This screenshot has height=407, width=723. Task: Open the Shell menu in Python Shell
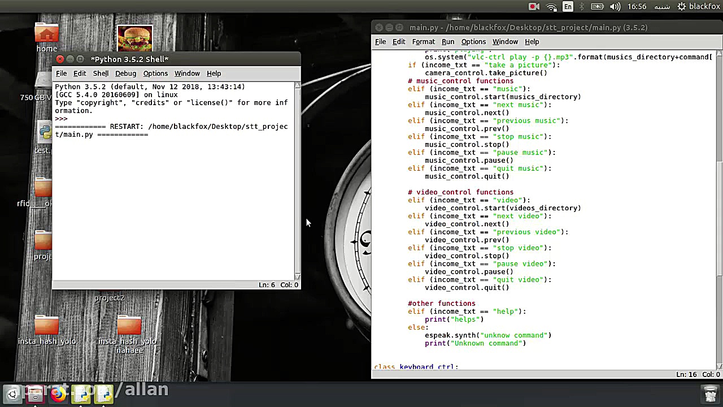point(101,73)
